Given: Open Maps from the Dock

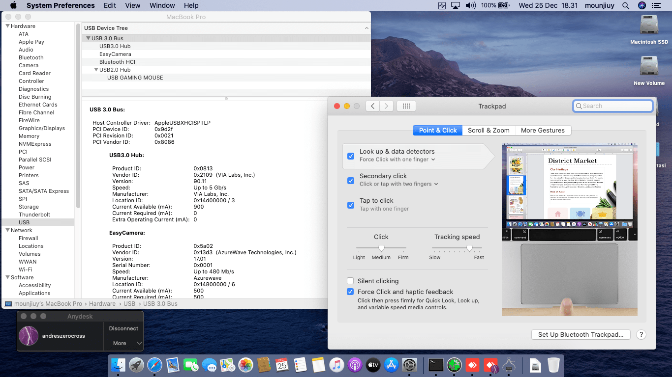Looking at the screenshot, I should (x=227, y=365).
